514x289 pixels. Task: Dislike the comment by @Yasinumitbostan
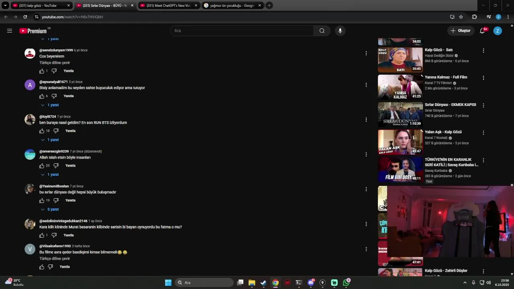point(56,200)
